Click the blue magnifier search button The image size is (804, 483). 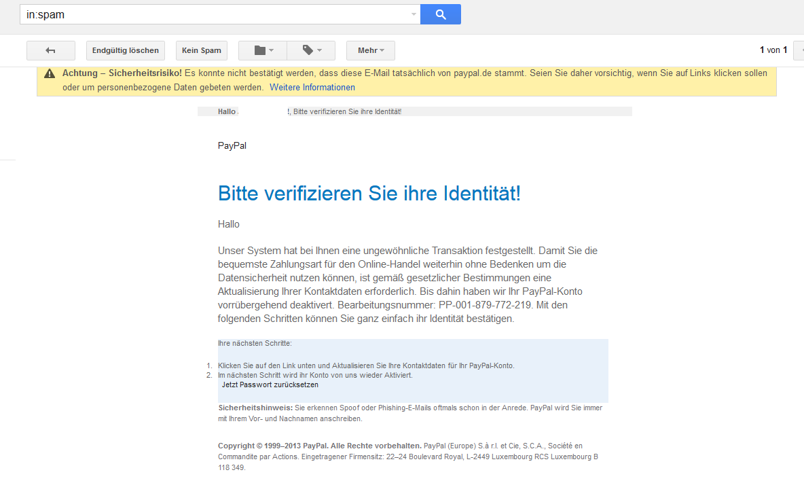(x=441, y=14)
